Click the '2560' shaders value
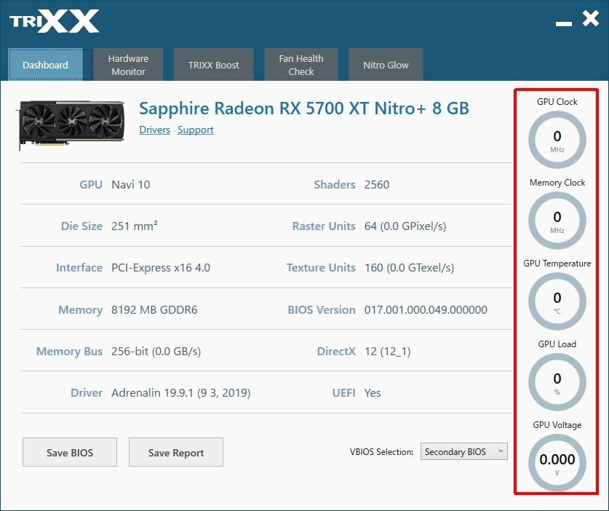The height and width of the screenshot is (511, 609). tap(377, 185)
